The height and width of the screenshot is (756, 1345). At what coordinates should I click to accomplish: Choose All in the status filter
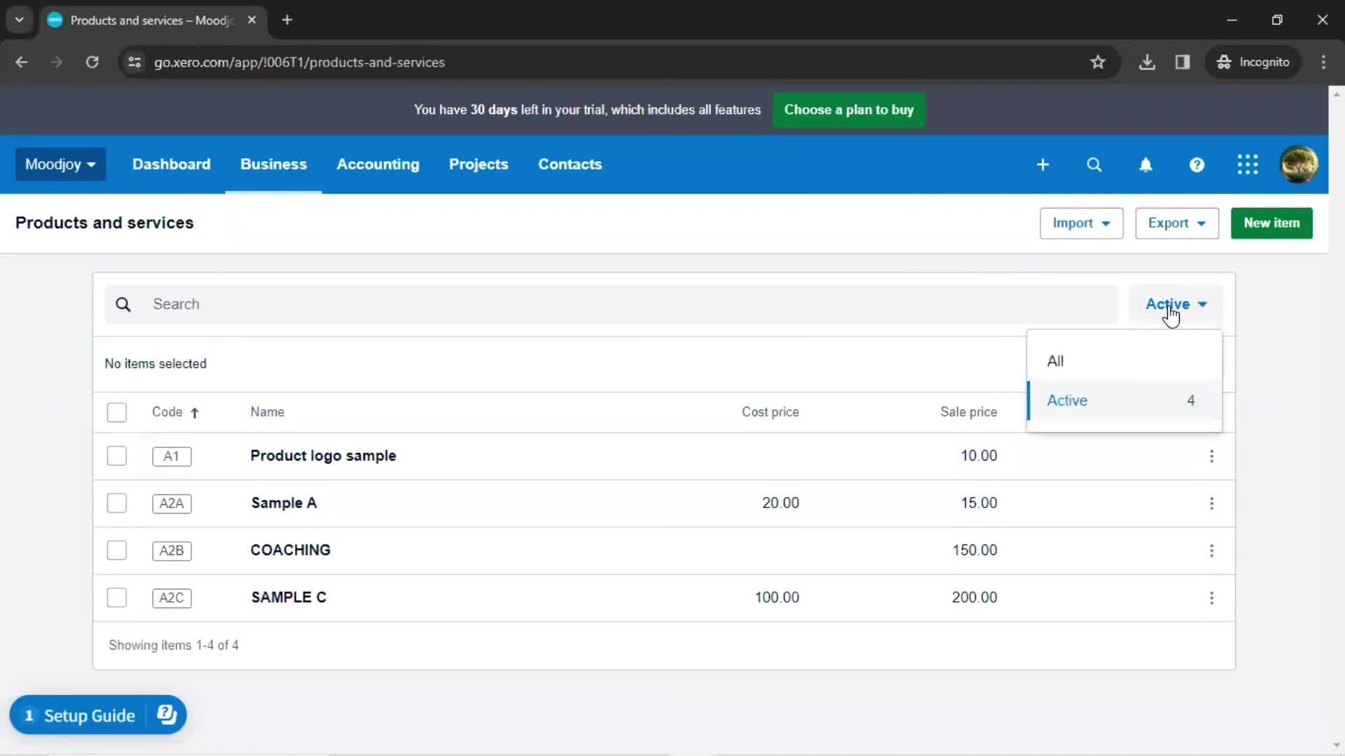[1124, 361]
